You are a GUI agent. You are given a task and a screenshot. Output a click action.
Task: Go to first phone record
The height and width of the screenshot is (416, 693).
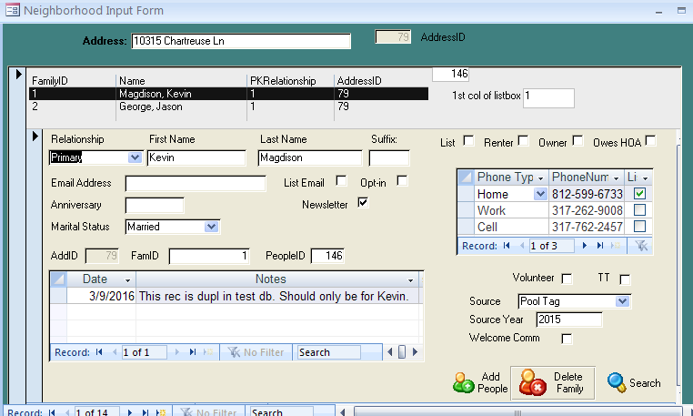507,246
